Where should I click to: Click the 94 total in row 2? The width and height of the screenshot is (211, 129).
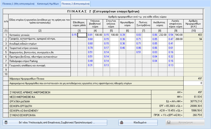click(x=193, y=39)
